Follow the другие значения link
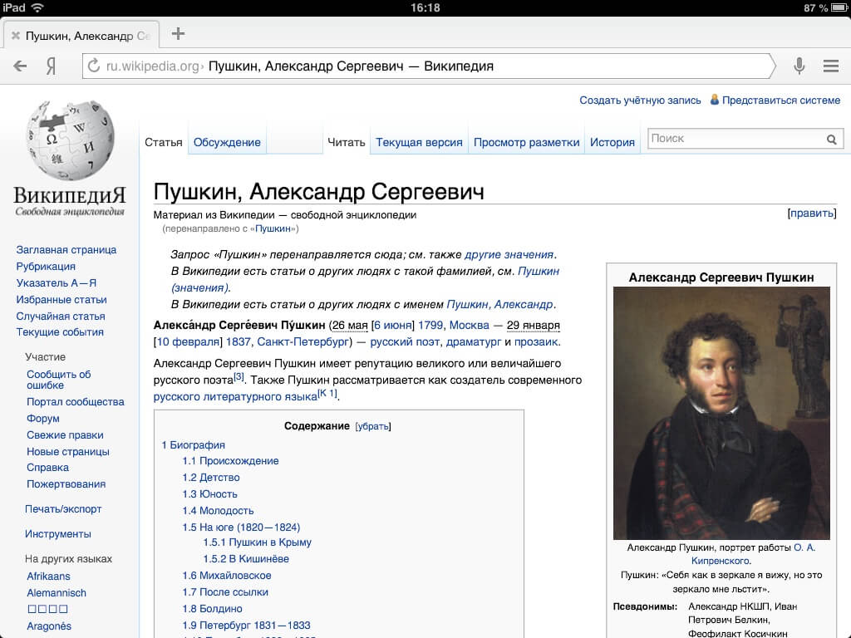The image size is (851, 638). 509,254
